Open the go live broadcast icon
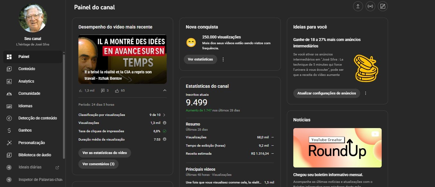The image size is (435, 187). (x=370, y=6)
